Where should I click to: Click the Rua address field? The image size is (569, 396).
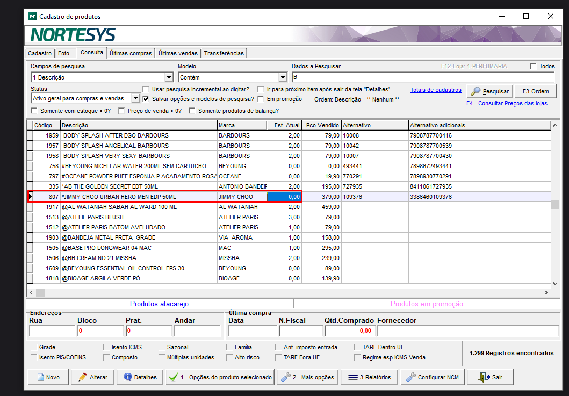[52, 330]
